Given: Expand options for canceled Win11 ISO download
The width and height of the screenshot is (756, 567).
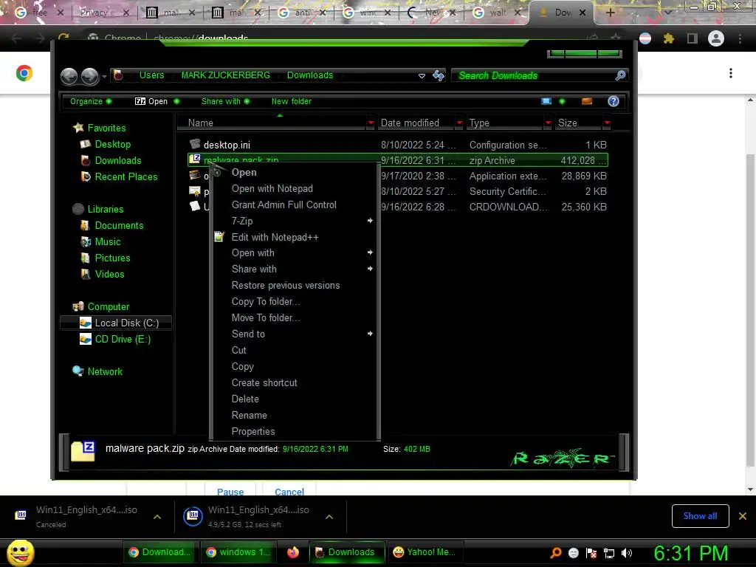Looking at the screenshot, I should [157, 517].
